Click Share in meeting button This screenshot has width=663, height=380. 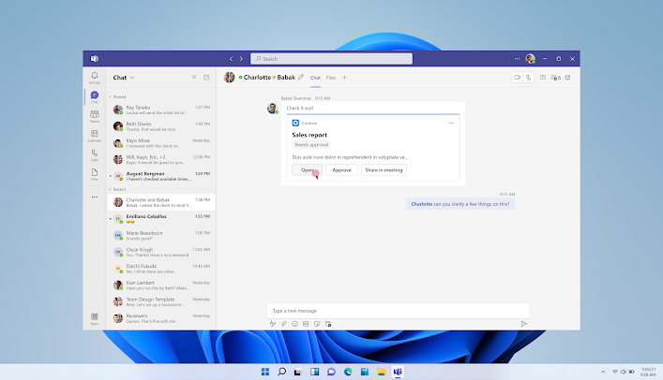click(x=384, y=169)
